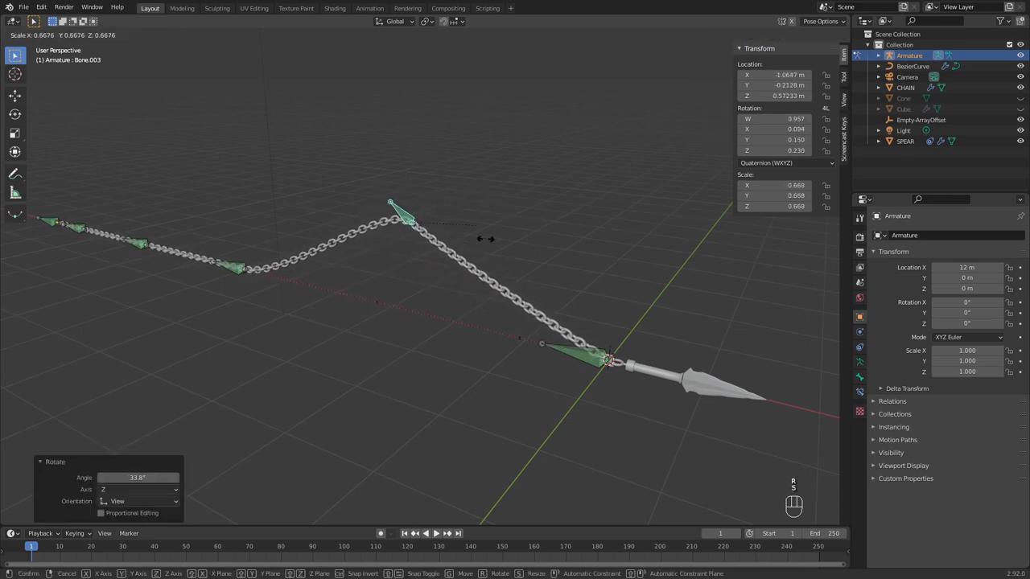The height and width of the screenshot is (579, 1030).
Task: Open Quaternion (WXYZ) rotation mode dropdown
Action: point(786,163)
